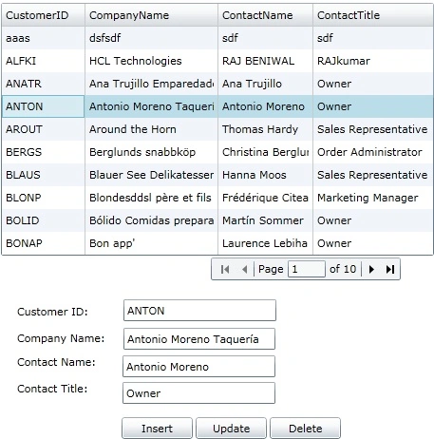Jump to the last page icon
This screenshot has width=434, height=439.
tap(390, 269)
